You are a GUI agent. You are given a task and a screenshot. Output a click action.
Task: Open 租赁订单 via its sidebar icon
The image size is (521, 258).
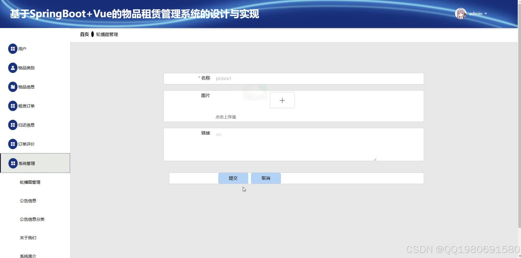click(13, 106)
